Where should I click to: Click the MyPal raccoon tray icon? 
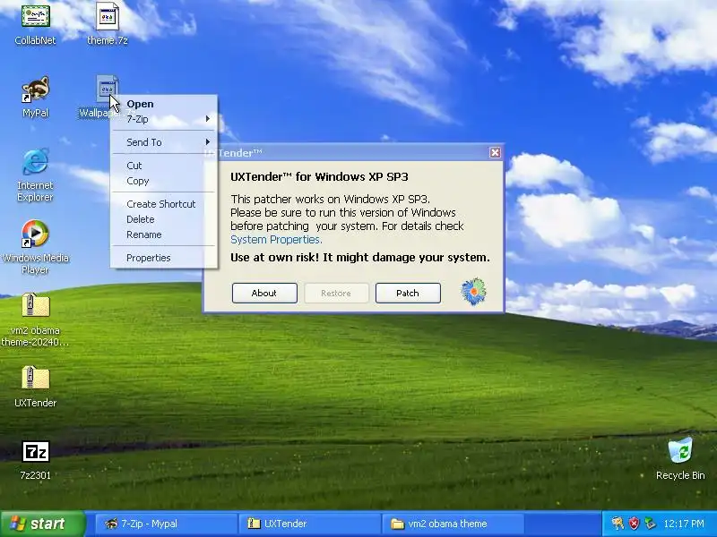coord(618,524)
